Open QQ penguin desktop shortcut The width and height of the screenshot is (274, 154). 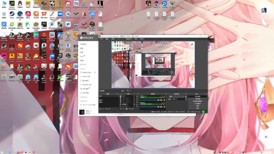pyautogui.click(x=20, y=4)
